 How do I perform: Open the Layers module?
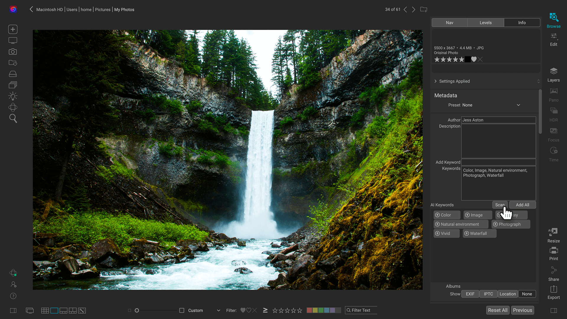click(553, 74)
